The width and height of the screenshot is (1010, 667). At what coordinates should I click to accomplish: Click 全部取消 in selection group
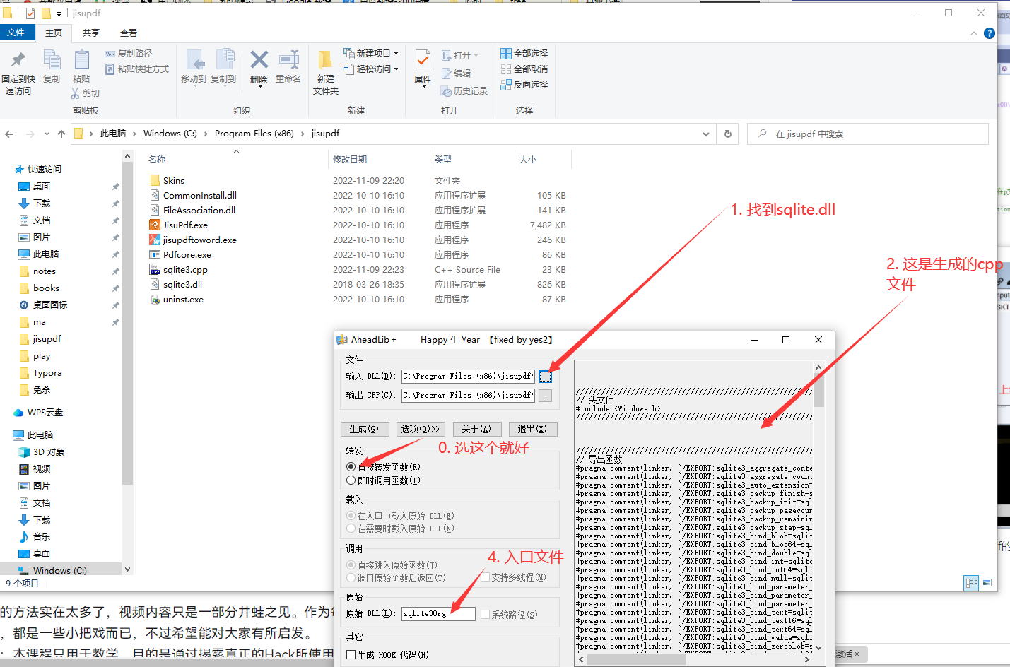(x=524, y=69)
